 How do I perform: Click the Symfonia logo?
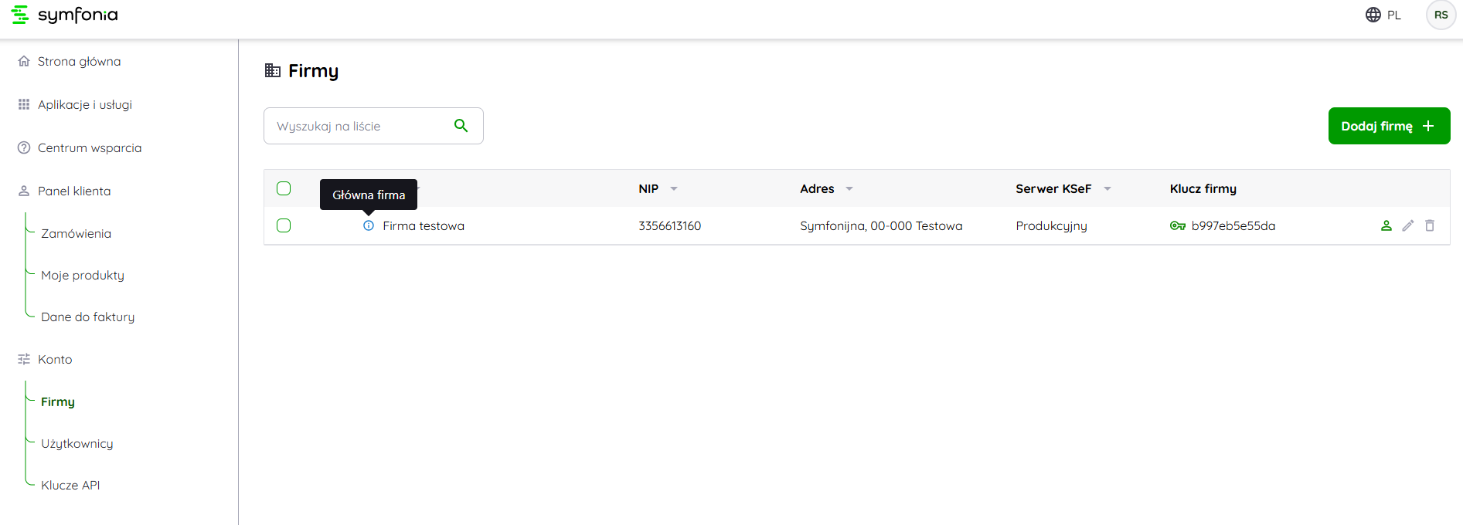coord(65,15)
